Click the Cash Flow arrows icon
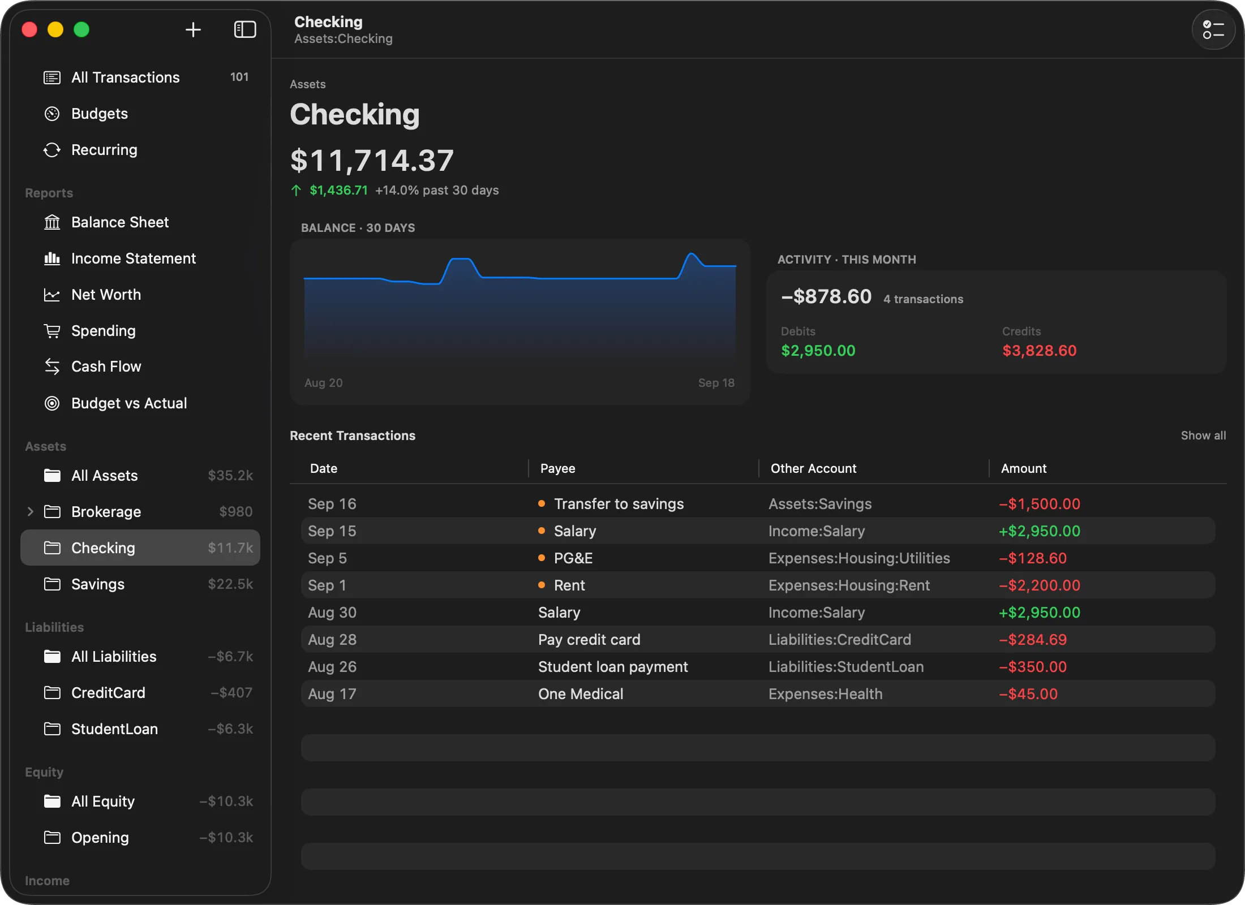The width and height of the screenshot is (1245, 905). (x=52, y=367)
